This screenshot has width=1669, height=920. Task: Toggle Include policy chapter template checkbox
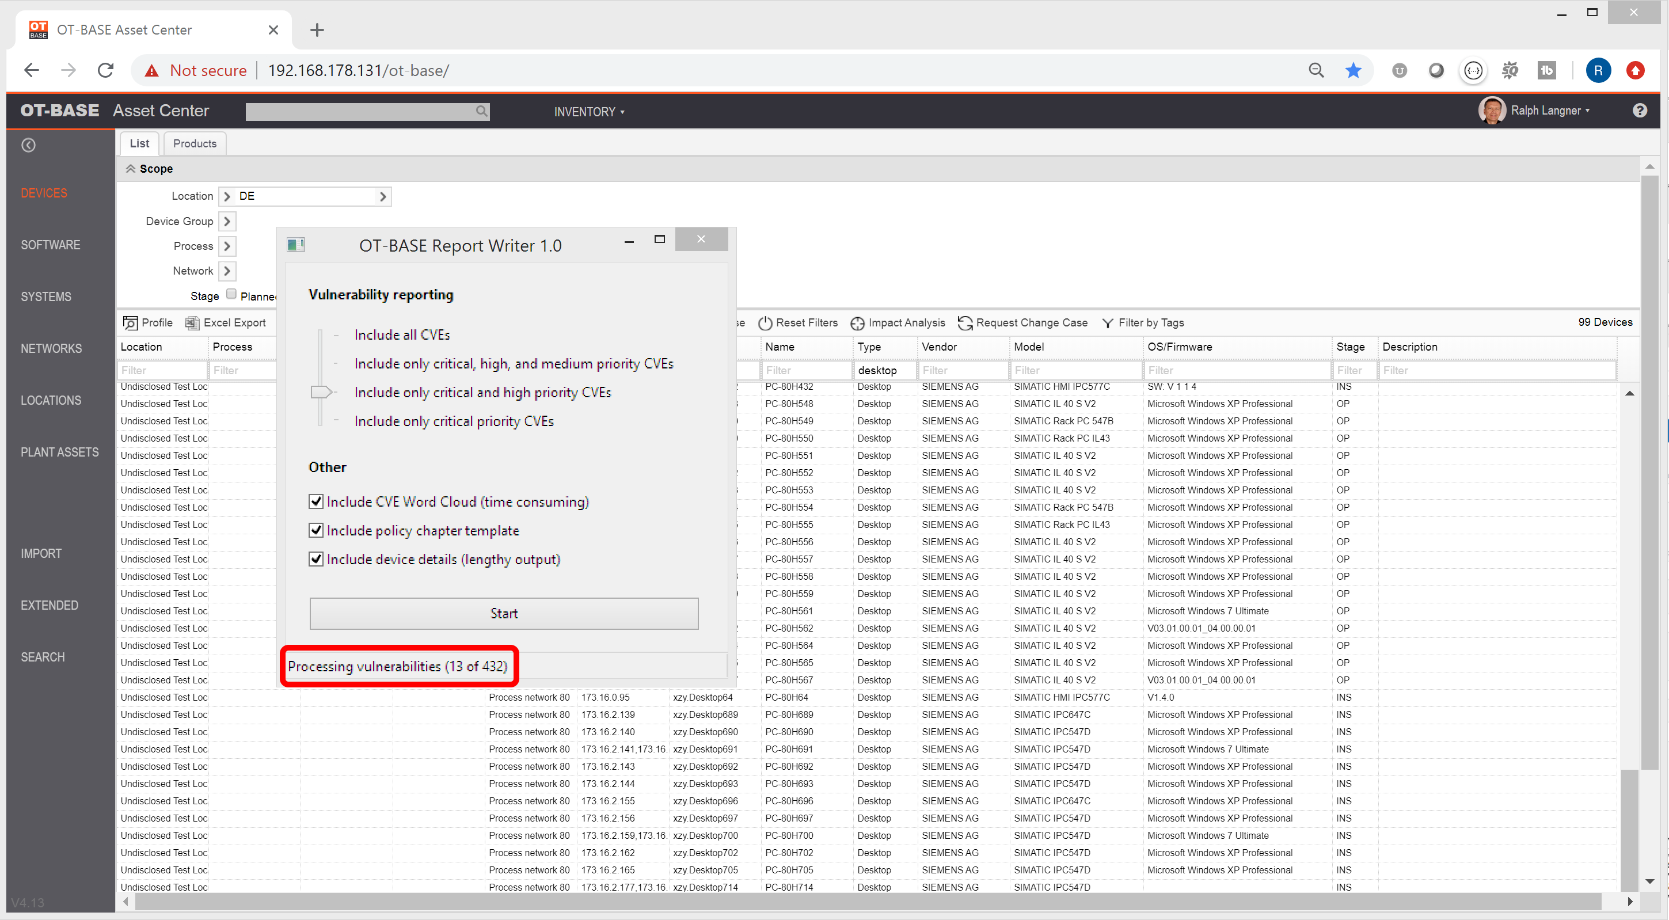315,531
